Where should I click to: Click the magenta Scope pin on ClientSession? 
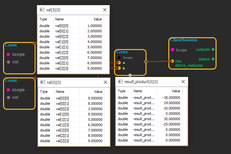(172, 50)
